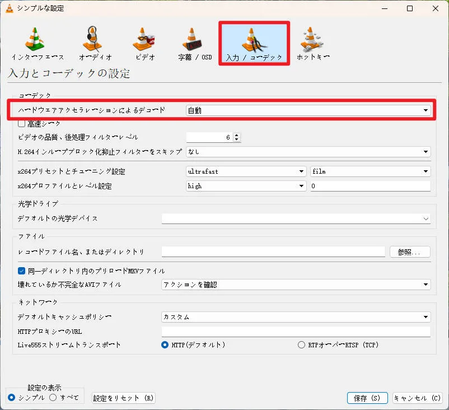The width and height of the screenshot is (449, 410).
Task: Enable the 高速シーク checkbox
Action: pos(21,124)
